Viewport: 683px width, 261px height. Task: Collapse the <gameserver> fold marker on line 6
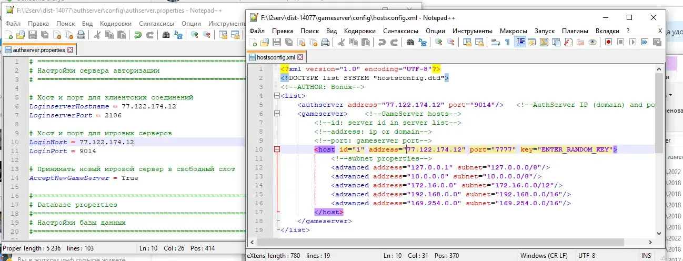pos(277,114)
